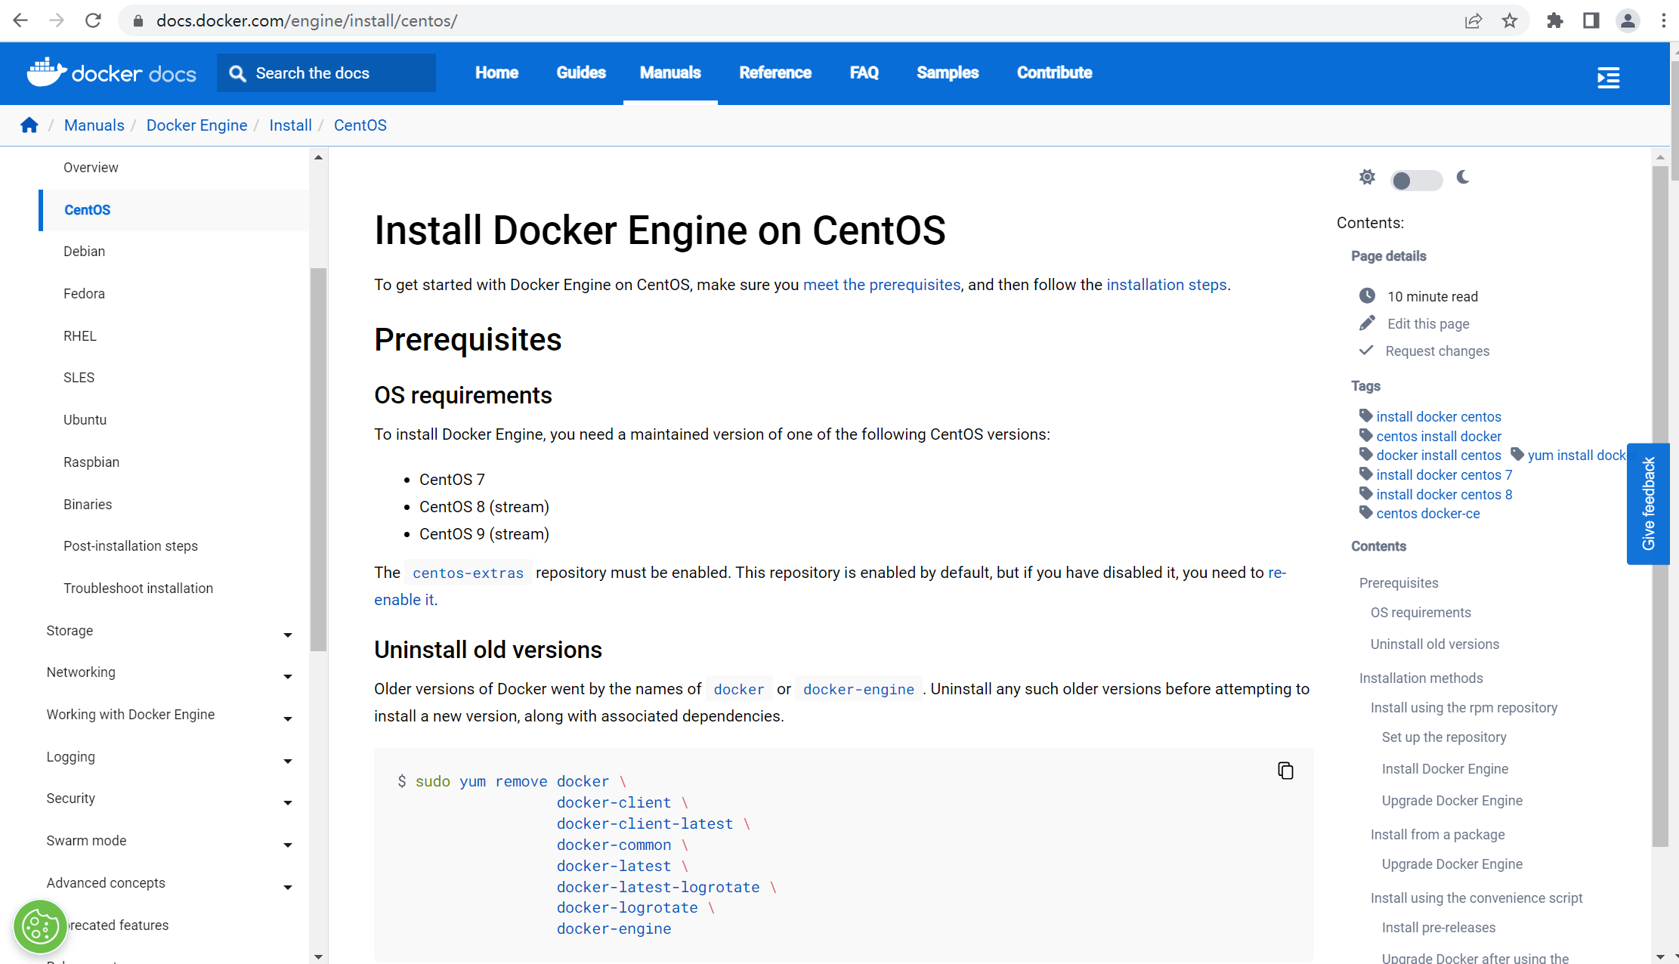Open the cookie preferences icon
This screenshot has width=1679, height=964.
pos(40,925)
